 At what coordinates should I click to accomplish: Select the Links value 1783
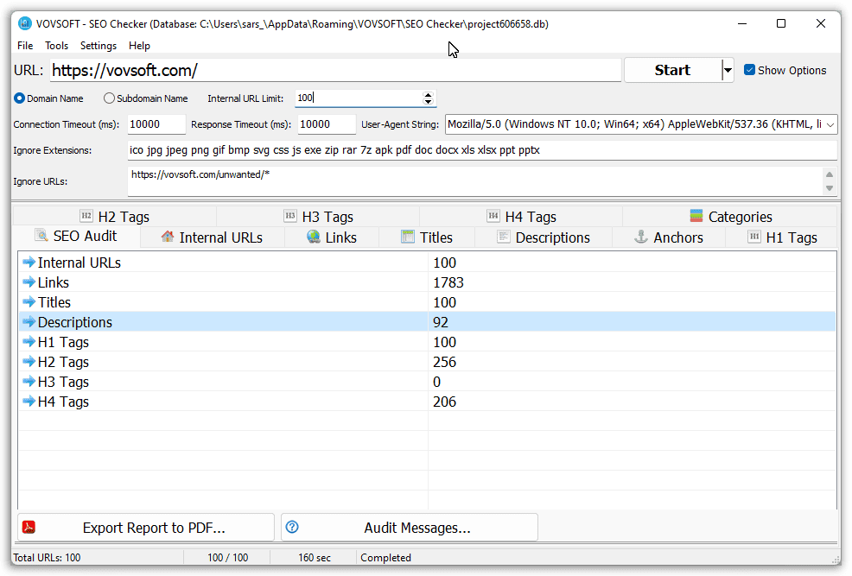pos(448,282)
